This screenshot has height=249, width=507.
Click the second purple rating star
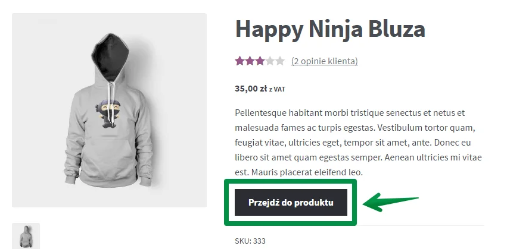click(250, 61)
